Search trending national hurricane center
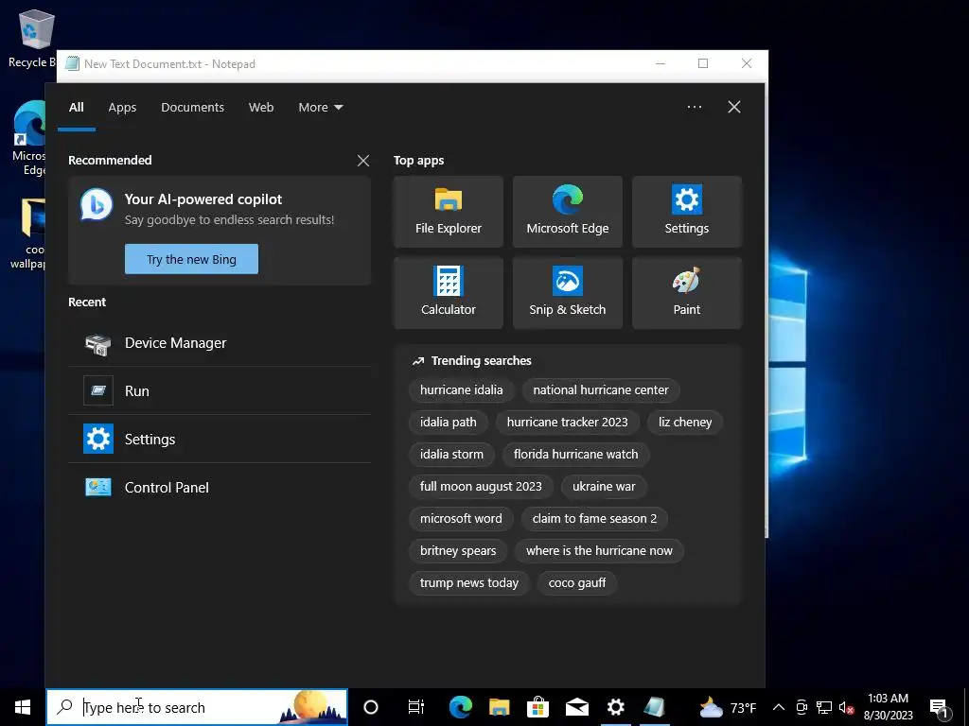This screenshot has width=969, height=726. (601, 390)
